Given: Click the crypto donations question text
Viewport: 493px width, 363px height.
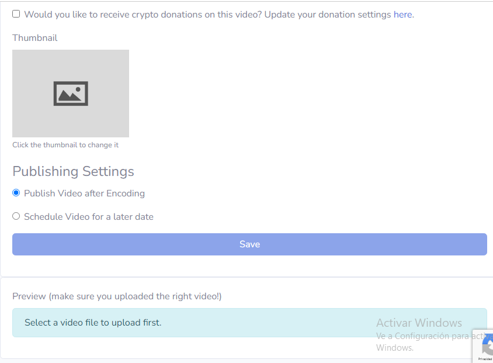Looking at the screenshot, I should coord(143,15).
